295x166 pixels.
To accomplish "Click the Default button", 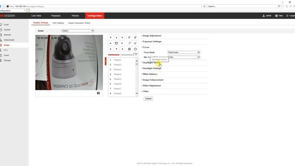I will click(x=148, y=99).
